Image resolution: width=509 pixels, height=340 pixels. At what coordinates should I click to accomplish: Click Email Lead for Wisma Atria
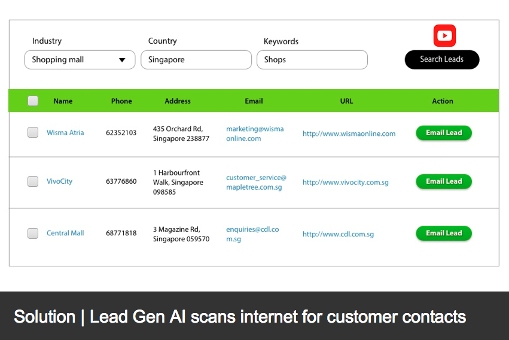(444, 133)
